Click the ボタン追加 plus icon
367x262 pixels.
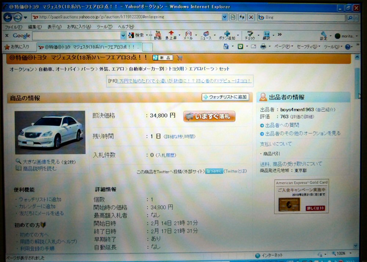coord(227,35)
